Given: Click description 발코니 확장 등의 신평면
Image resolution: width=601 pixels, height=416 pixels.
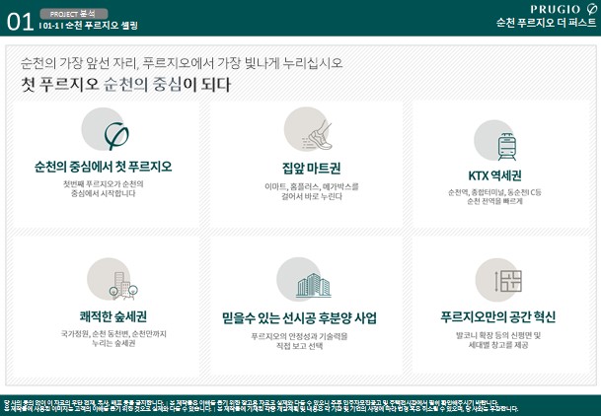Looking at the screenshot, I should coord(498,340).
